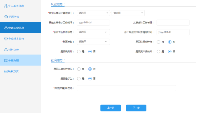Open first 申报所属会计管理部门 dropdown
211x113 pixels.
coord(93,13)
